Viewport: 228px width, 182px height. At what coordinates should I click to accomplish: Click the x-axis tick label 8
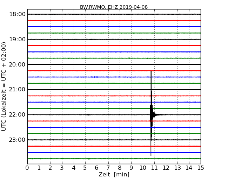pyautogui.click(x=120, y=168)
